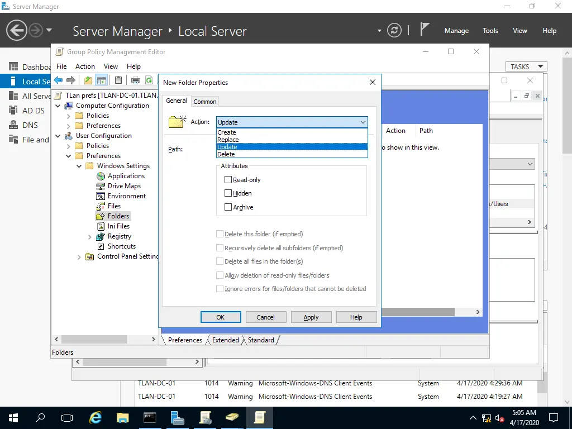Select the Drive Maps icon in the tree

tap(101, 186)
